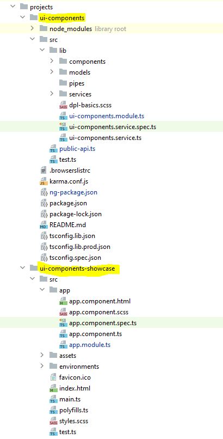Collapse the ui-components-showcase folder
The height and width of the screenshot is (439, 223).
click(x=22, y=269)
